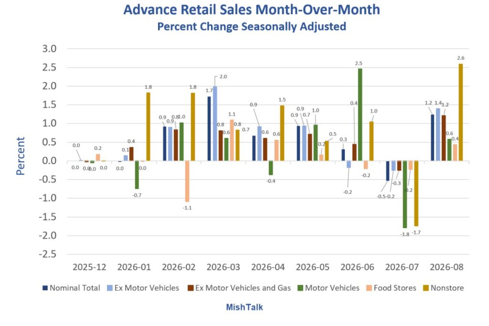Click the brown Ex Motor Vehicles and Gas swatch
This screenshot has width=489, height=326.
click(190, 288)
